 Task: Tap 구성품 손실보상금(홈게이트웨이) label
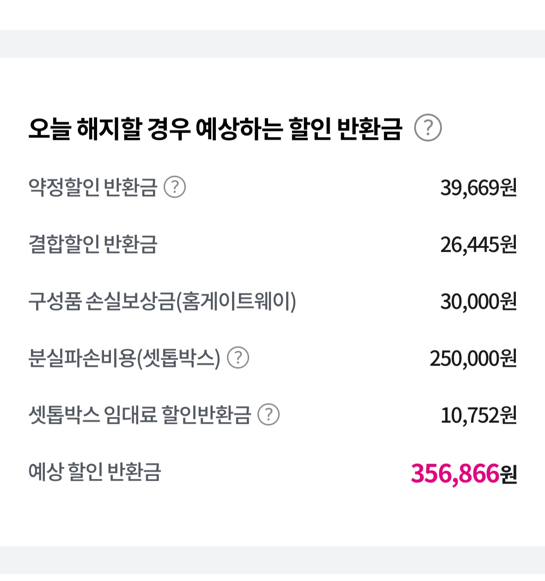pyautogui.click(x=162, y=301)
